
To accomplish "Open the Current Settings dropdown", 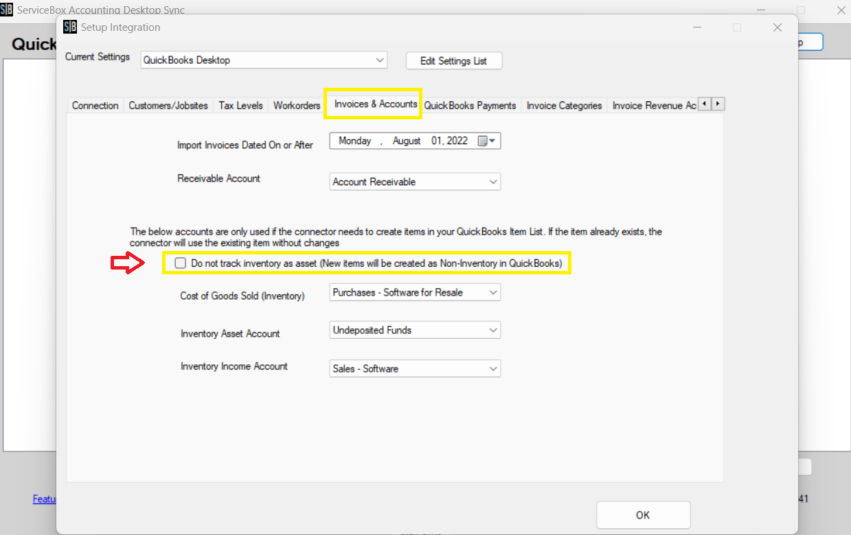I will [264, 60].
